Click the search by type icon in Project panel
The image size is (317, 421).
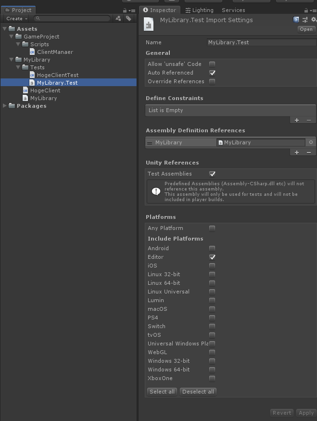click(x=118, y=18)
